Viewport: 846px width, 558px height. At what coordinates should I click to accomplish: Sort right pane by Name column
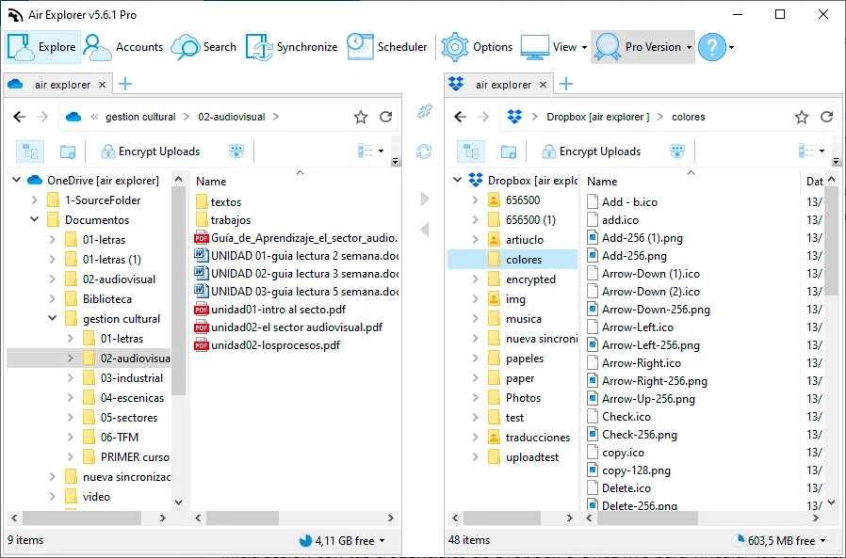point(602,182)
